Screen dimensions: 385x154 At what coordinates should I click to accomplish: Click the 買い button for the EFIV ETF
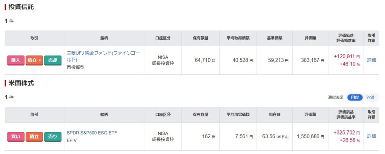(15, 137)
